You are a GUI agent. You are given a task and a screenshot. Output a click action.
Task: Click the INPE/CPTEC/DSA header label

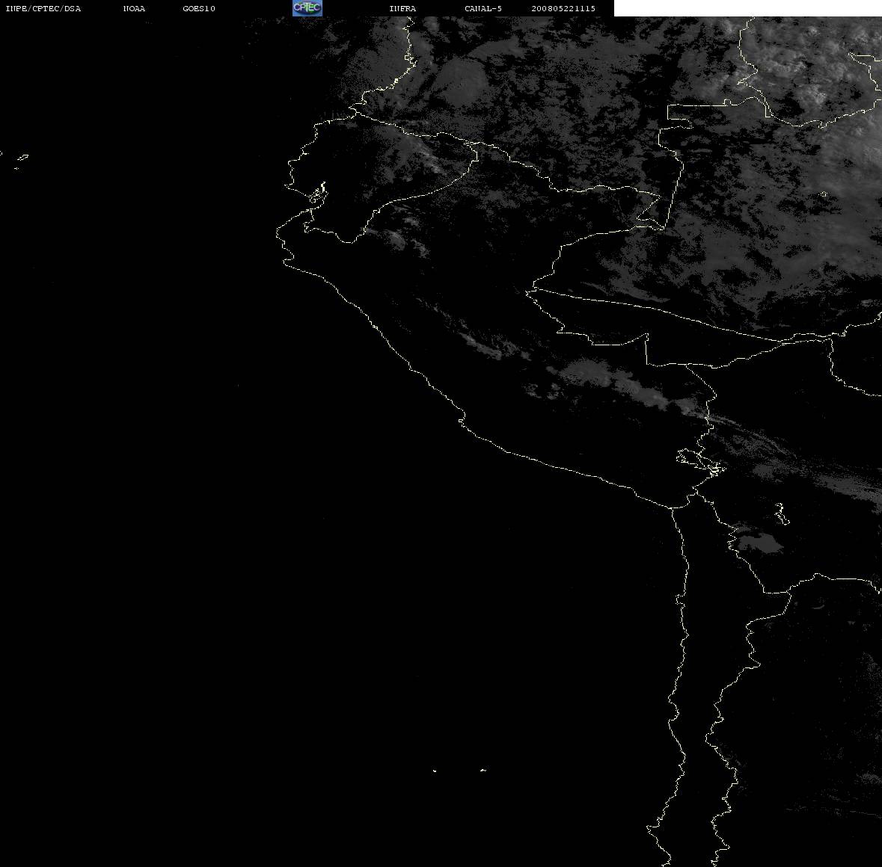tap(43, 8)
